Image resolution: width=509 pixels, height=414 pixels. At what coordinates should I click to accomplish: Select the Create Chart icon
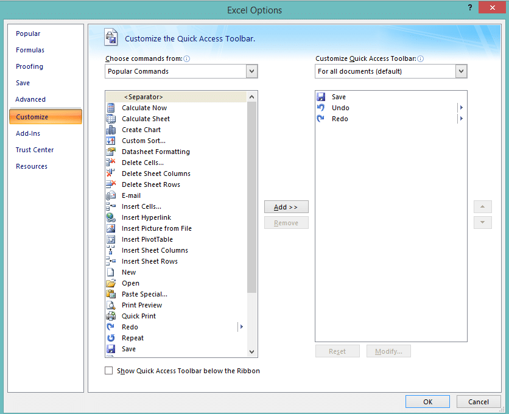tap(111, 130)
